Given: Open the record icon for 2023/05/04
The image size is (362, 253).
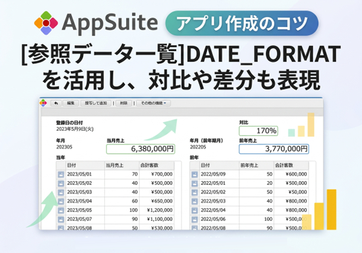Looking at the screenshot, I should pyautogui.click(x=61, y=201).
